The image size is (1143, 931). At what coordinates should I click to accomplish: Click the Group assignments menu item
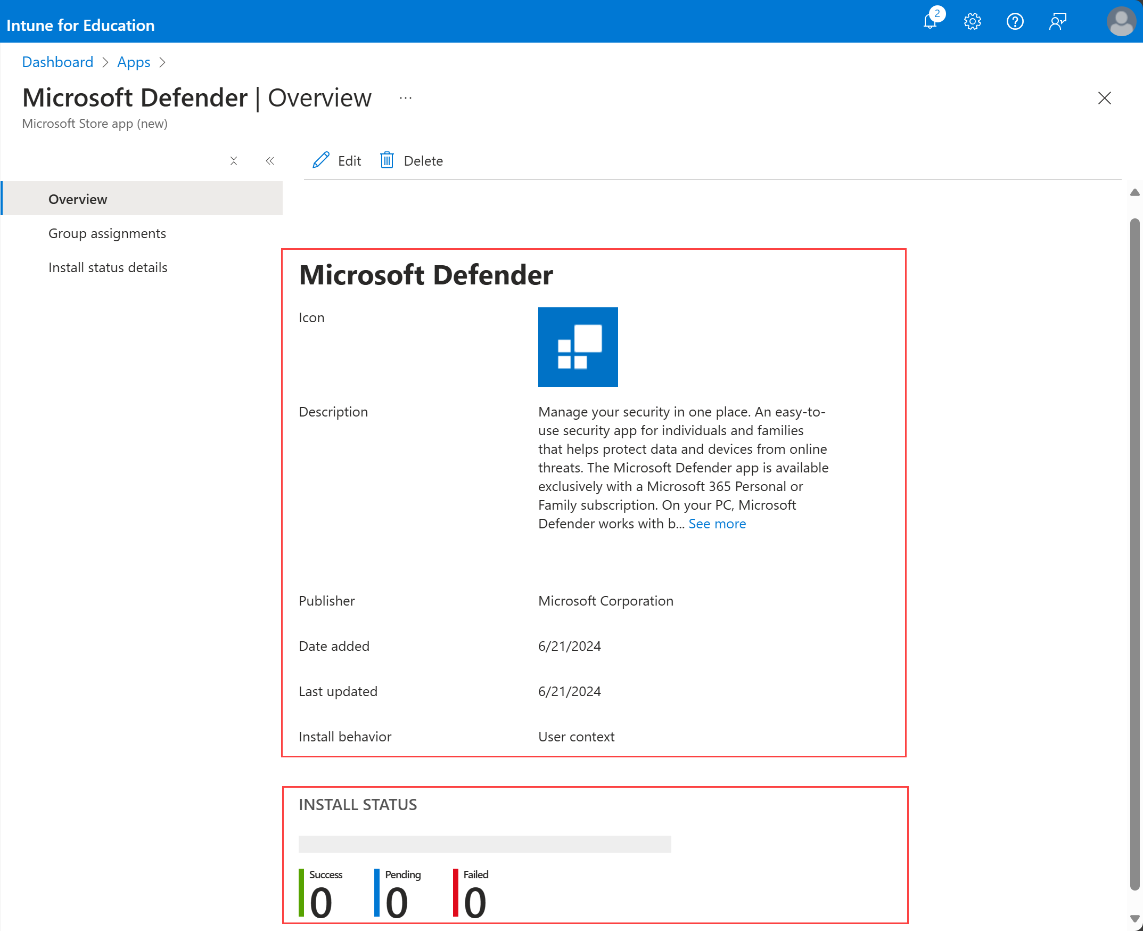106,232
